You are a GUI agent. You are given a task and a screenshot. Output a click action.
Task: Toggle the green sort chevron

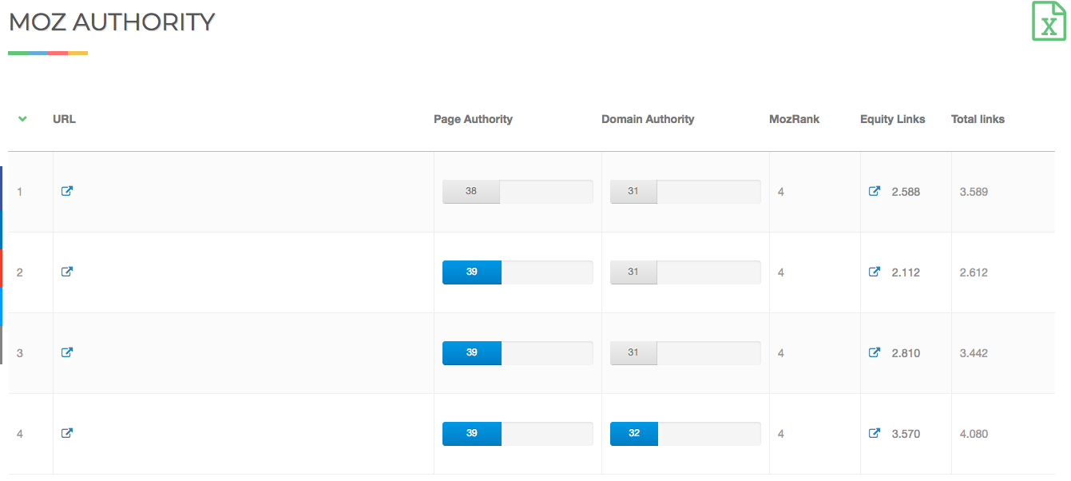22,119
